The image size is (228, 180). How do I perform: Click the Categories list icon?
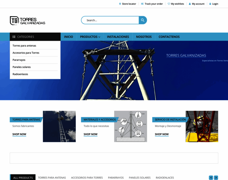[14, 37]
